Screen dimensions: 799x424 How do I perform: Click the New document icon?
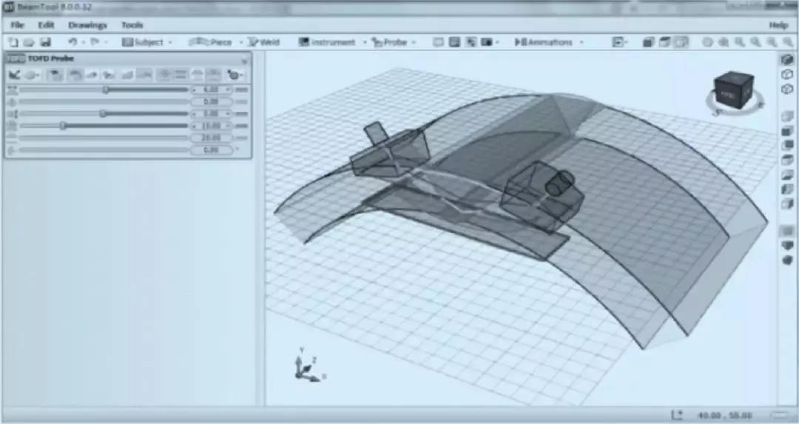[13, 42]
